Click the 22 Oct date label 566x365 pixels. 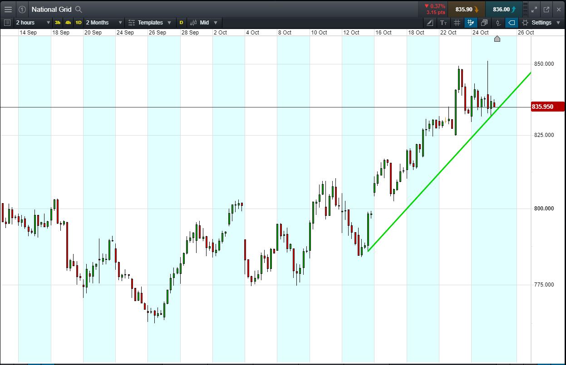click(x=448, y=33)
